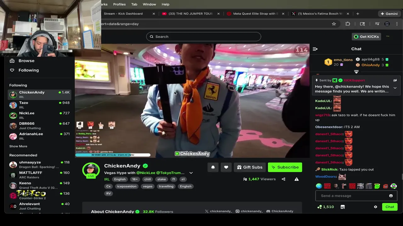The width and height of the screenshot is (403, 226).
Task: Click the stake tag
Action: click(162, 179)
